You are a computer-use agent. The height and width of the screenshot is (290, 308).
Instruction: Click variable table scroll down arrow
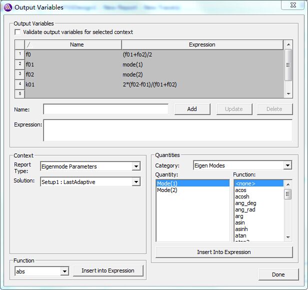tap(288, 93)
